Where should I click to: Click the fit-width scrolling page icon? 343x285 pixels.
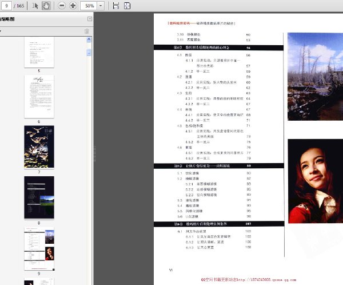116,6
